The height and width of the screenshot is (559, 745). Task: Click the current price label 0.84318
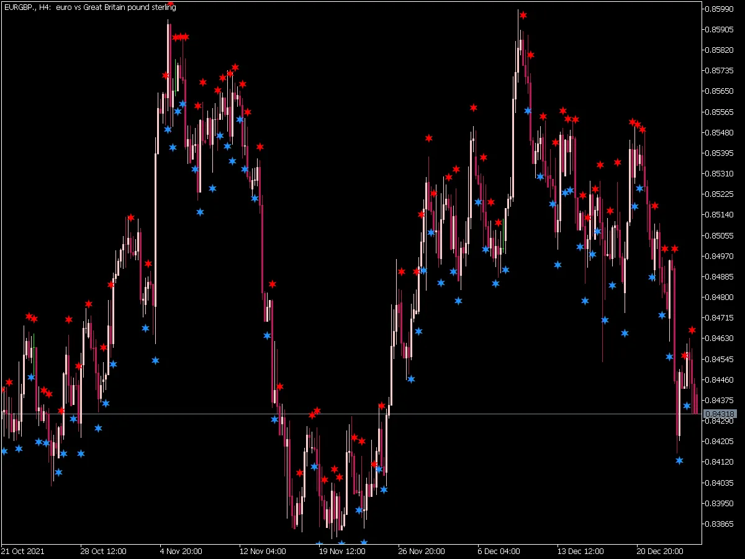coord(720,414)
